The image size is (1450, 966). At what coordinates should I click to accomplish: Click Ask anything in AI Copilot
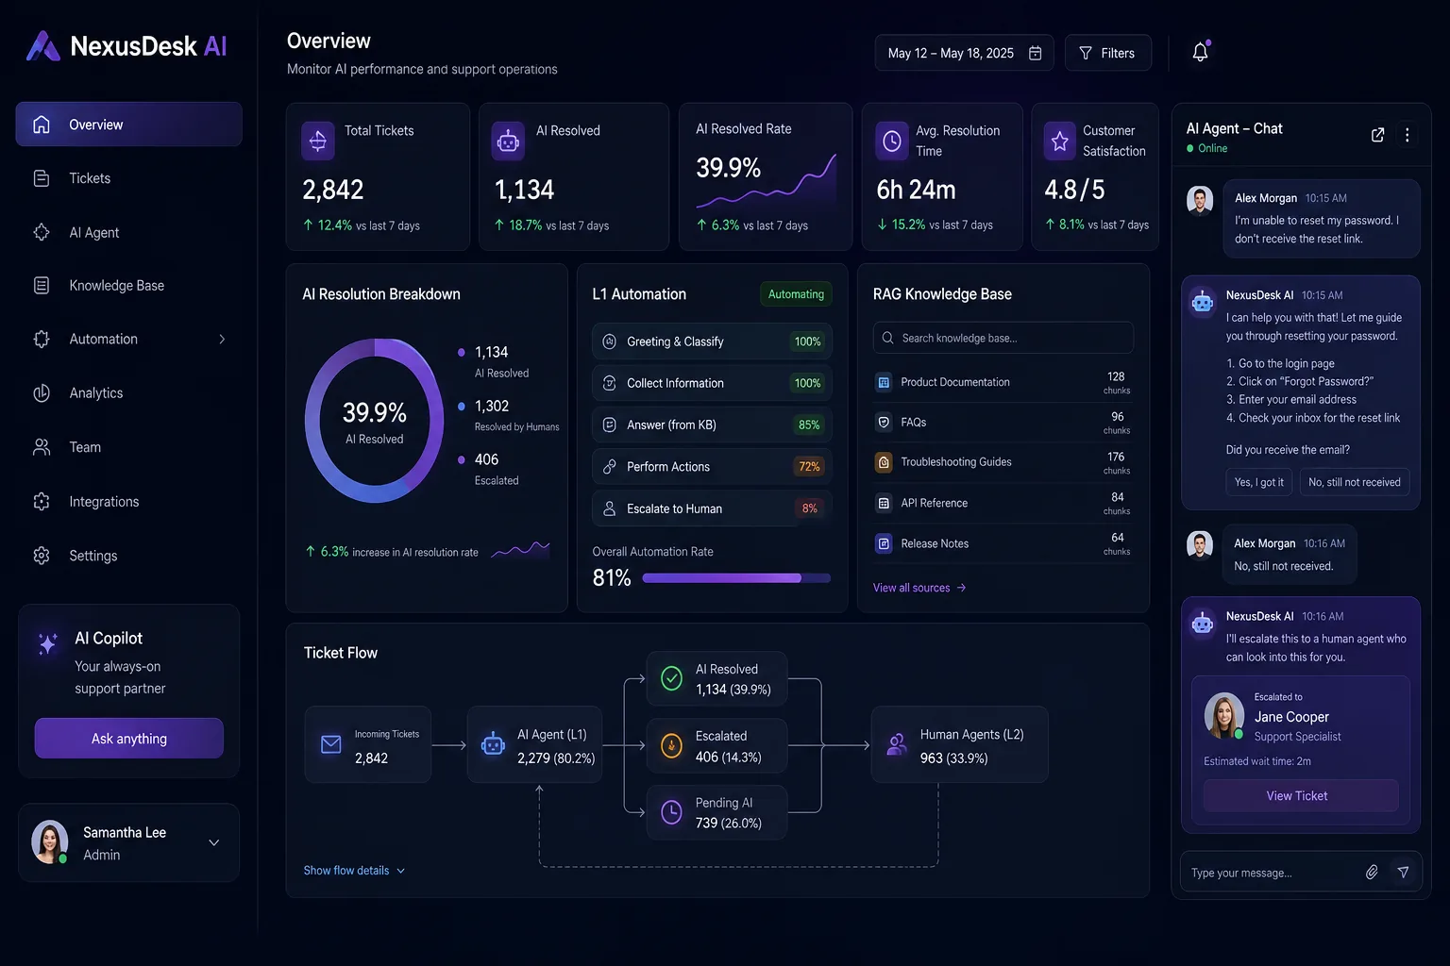pos(129,739)
